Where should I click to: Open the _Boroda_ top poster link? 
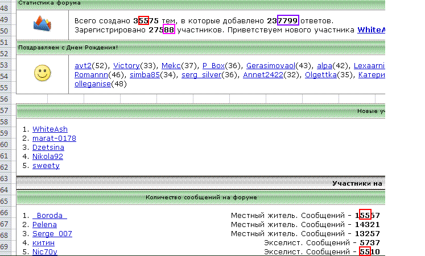pyautogui.click(x=49, y=216)
